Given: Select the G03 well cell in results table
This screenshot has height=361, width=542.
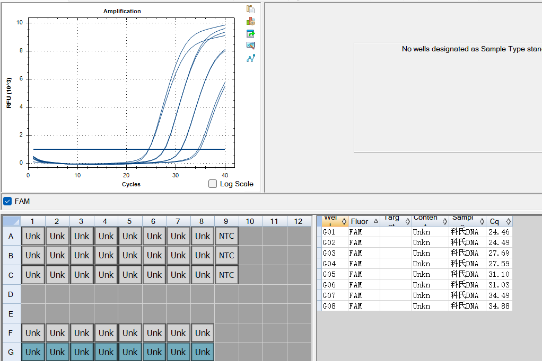Looking at the screenshot, I should coord(335,253).
